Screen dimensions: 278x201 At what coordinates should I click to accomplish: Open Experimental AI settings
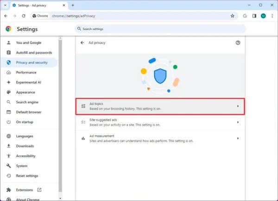click(x=29, y=82)
